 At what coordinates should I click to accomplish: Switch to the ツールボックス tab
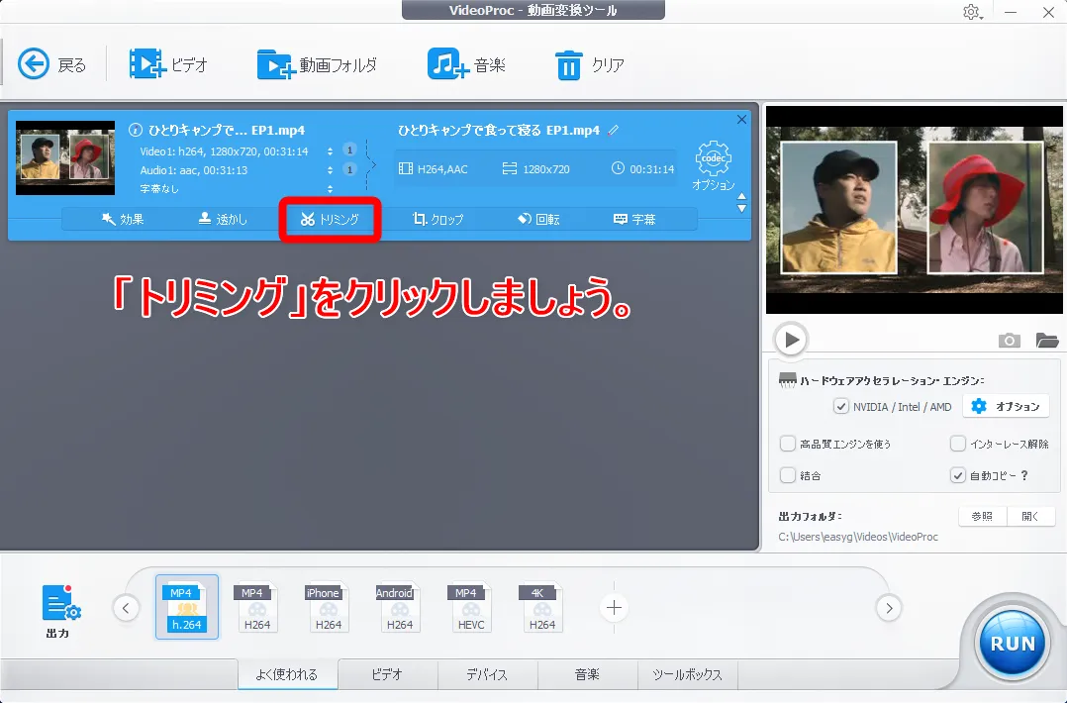tap(687, 674)
